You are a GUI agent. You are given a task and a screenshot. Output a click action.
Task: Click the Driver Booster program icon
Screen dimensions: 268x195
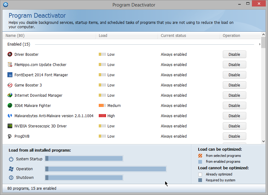click(x=10, y=54)
